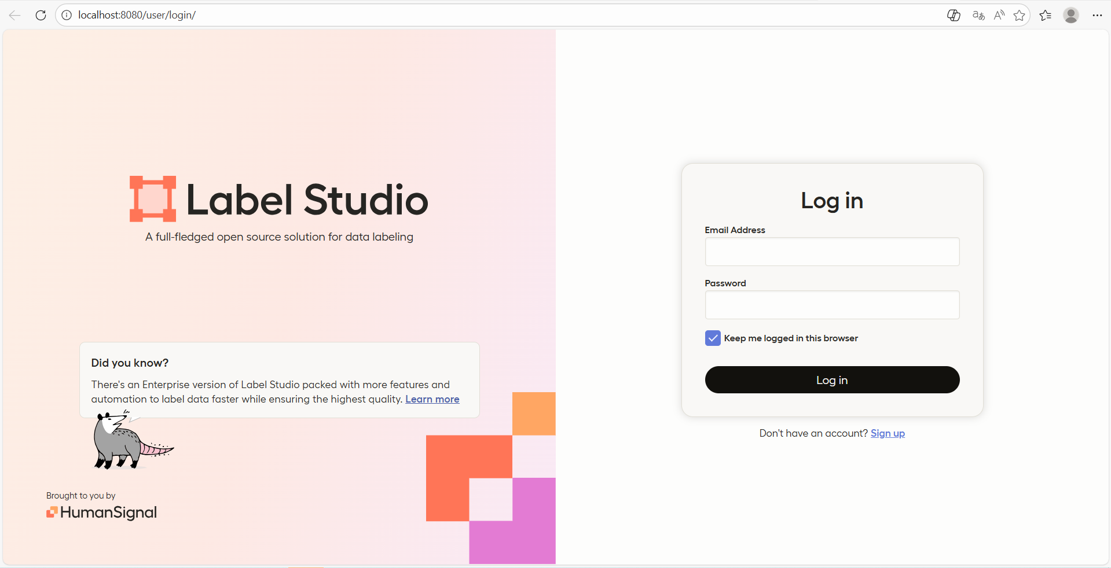The height and width of the screenshot is (568, 1111).
Task: Click the black Log in button
Action: 832,380
